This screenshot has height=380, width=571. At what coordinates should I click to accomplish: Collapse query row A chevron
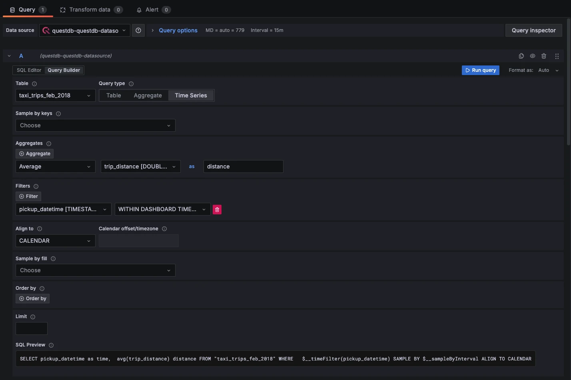click(x=9, y=56)
